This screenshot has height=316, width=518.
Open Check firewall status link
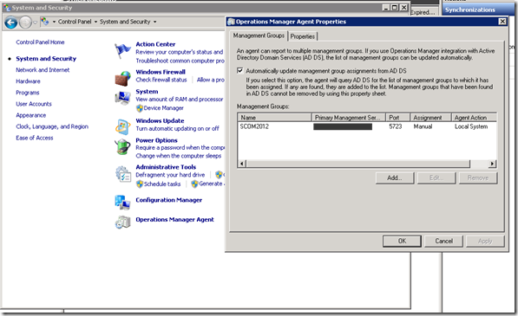point(161,80)
